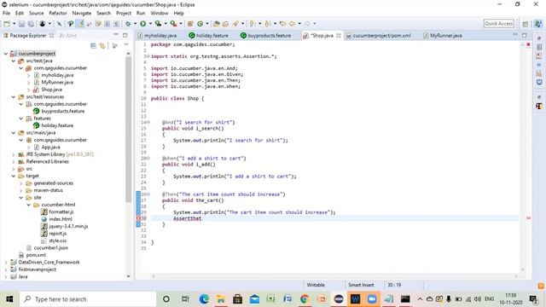This screenshot has width=546, height=307.
Task: Click the New Java Class icon
Action: 200,24
